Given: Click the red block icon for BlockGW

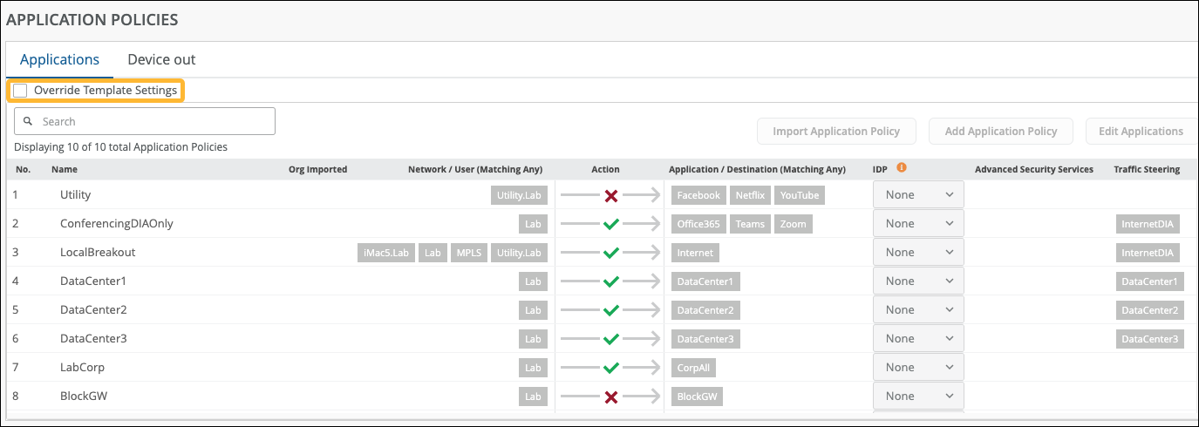Looking at the screenshot, I should (611, 396).
